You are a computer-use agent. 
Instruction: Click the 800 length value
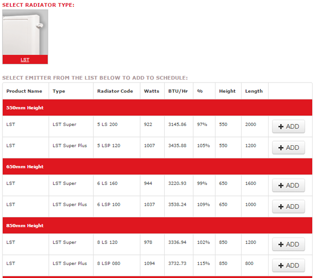point(249,264)
